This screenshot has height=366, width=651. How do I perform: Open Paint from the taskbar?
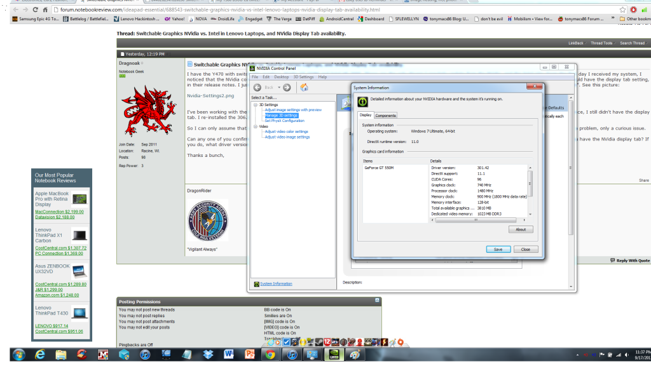click(x=355, y=355)
